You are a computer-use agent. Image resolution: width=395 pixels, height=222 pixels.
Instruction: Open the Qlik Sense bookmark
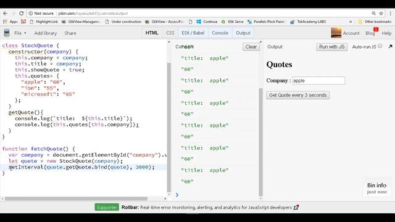(x=233, y=22)
